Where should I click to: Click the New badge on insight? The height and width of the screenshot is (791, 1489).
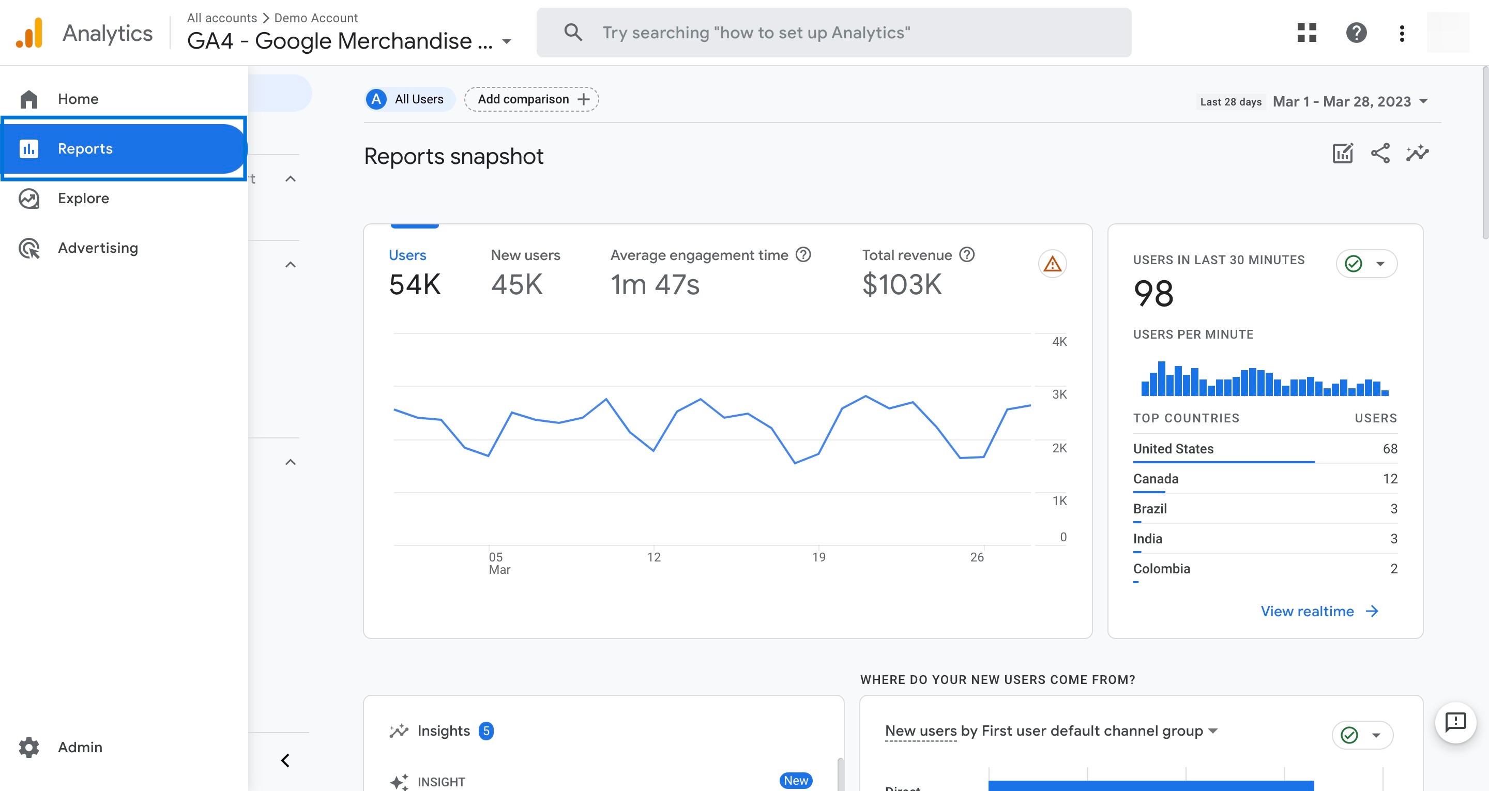[796, 781]
